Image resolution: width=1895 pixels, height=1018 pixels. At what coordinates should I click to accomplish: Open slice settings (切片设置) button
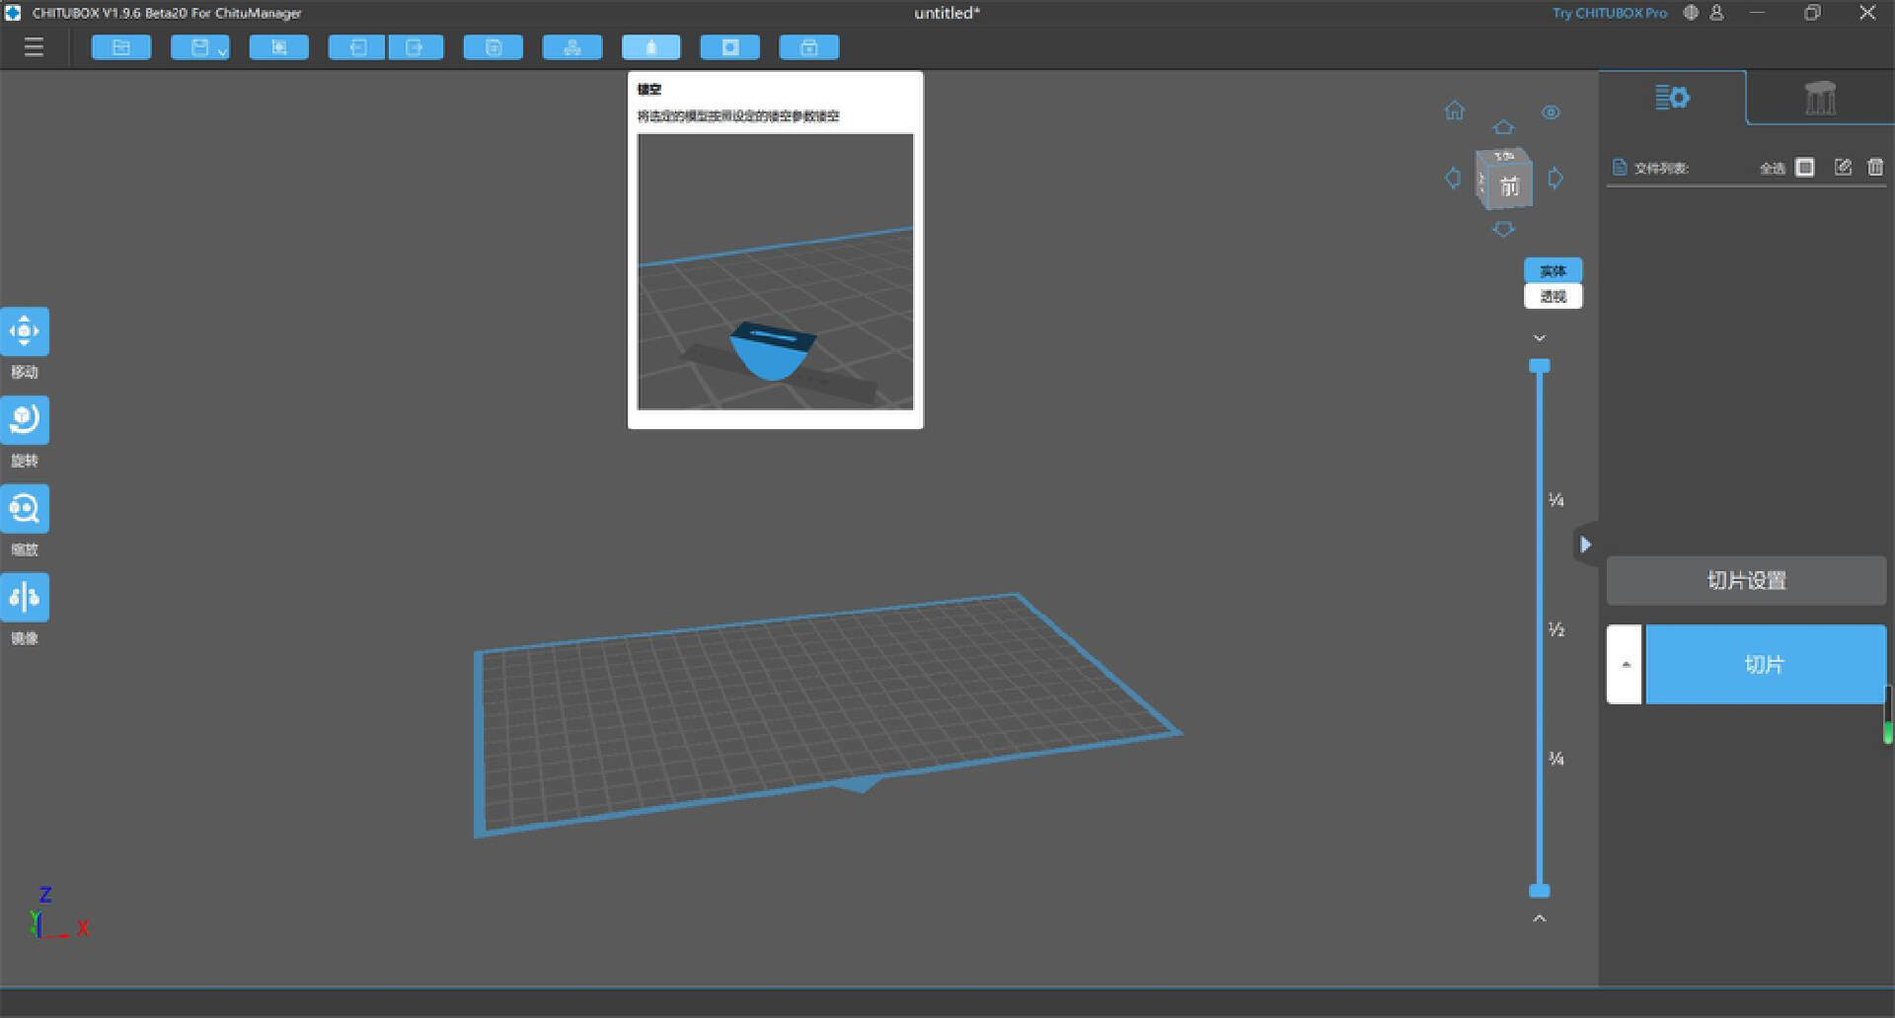pos(1746,580)
